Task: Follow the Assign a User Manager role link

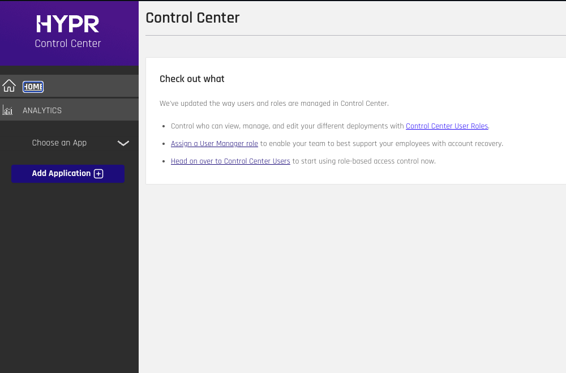Action: (215, 144)
